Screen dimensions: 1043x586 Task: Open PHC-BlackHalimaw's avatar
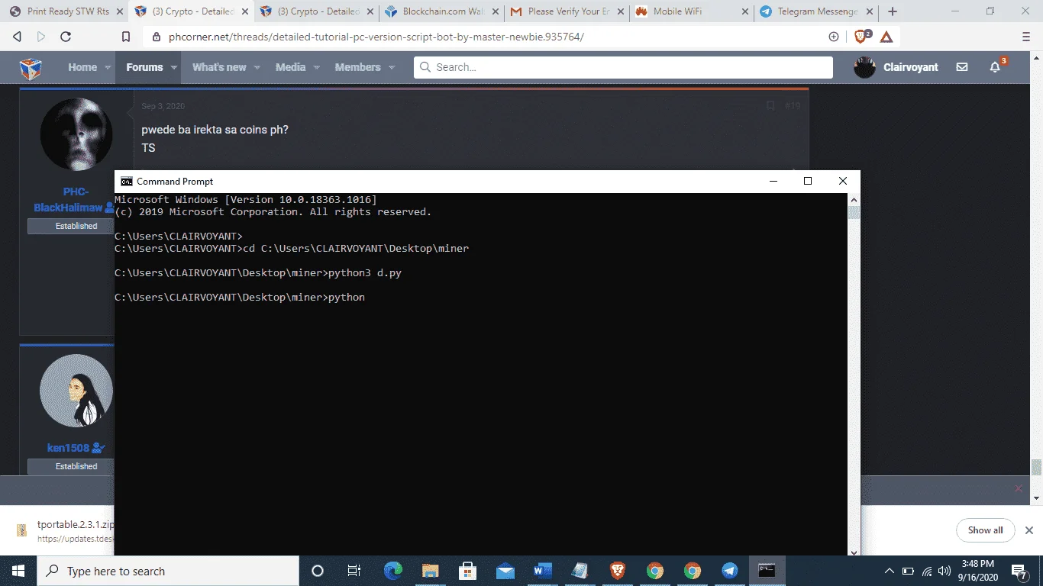click(76, 134)
